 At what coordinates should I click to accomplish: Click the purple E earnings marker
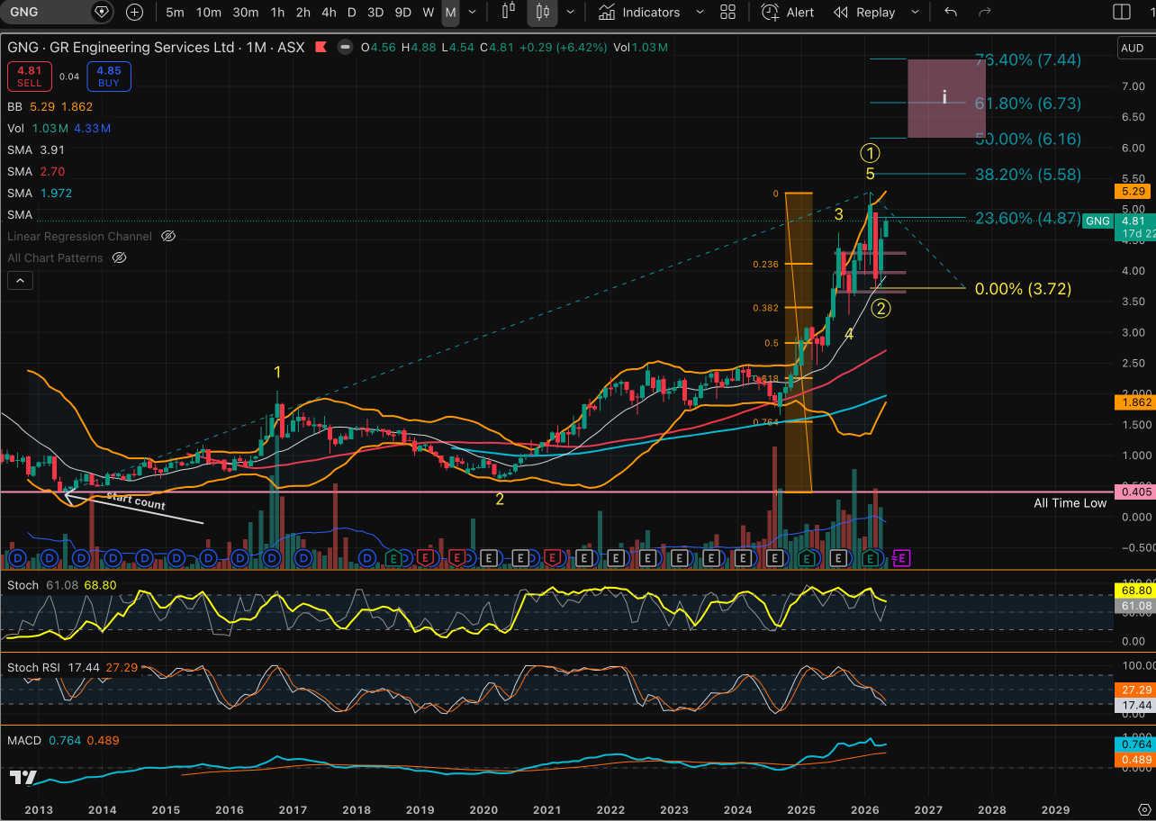[x=902, y=558]
